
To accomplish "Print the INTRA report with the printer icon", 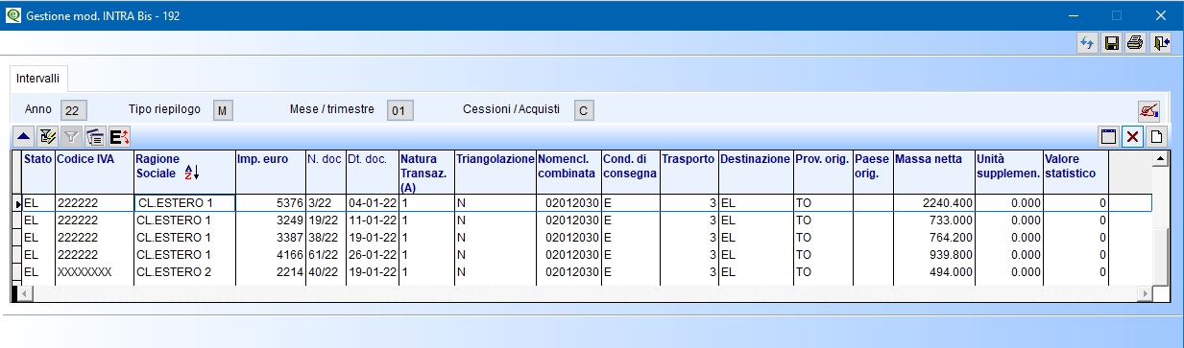I will tap(1136, 43).
